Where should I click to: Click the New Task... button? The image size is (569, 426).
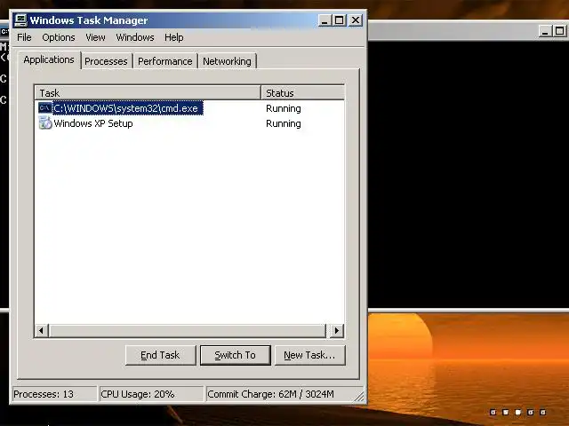coord(309,355)
